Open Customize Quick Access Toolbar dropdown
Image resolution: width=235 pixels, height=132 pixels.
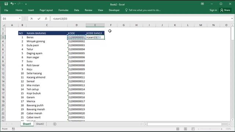26,4
